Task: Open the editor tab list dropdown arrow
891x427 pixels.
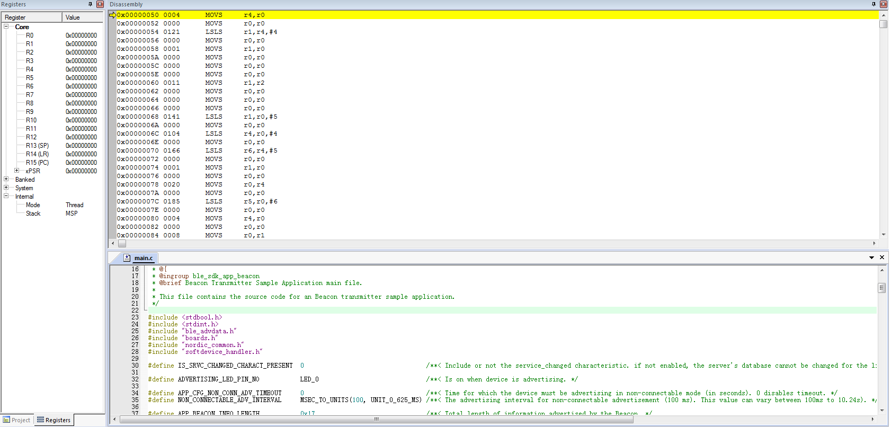Action: coord(871,257)
